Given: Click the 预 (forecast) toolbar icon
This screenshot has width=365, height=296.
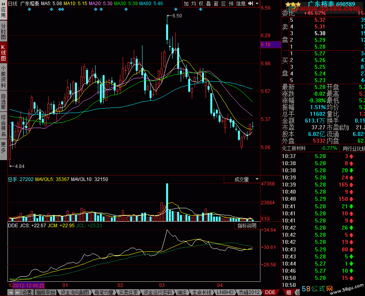Looking at the screenshot, I should coord(231,4).
